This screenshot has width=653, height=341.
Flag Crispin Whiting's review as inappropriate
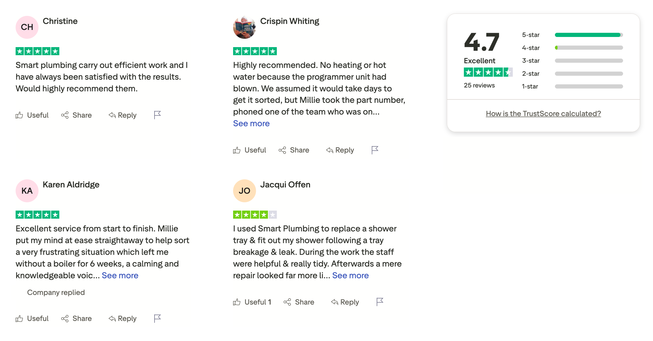pyautogui.click(x=375, y=150)
